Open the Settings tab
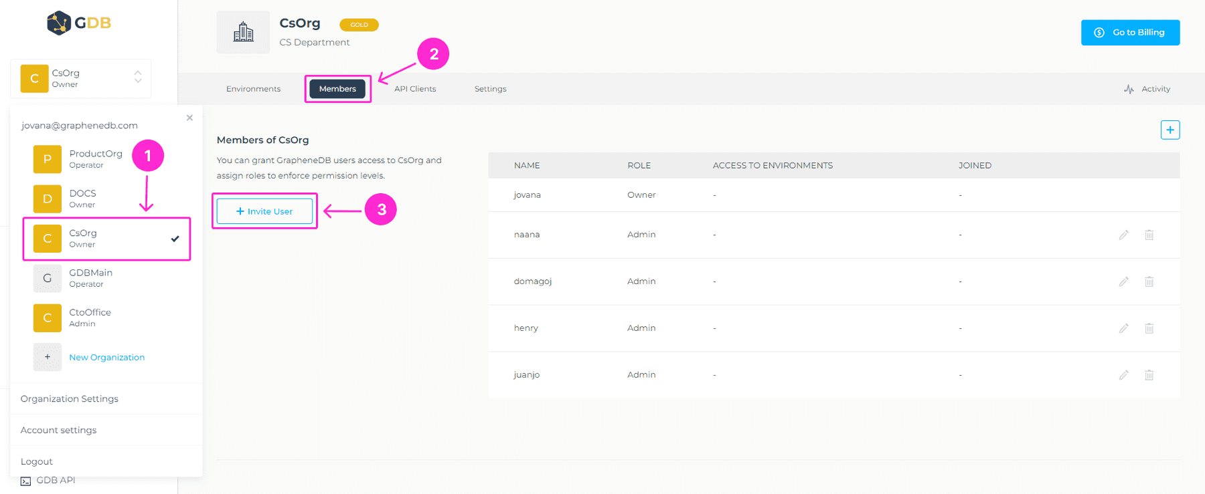Image resolution: width=1205 pixels, height=494 pixels. (x=491, y=89)
